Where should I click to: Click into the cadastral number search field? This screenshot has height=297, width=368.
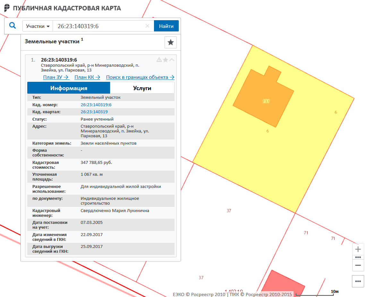[x=99, y=26]
